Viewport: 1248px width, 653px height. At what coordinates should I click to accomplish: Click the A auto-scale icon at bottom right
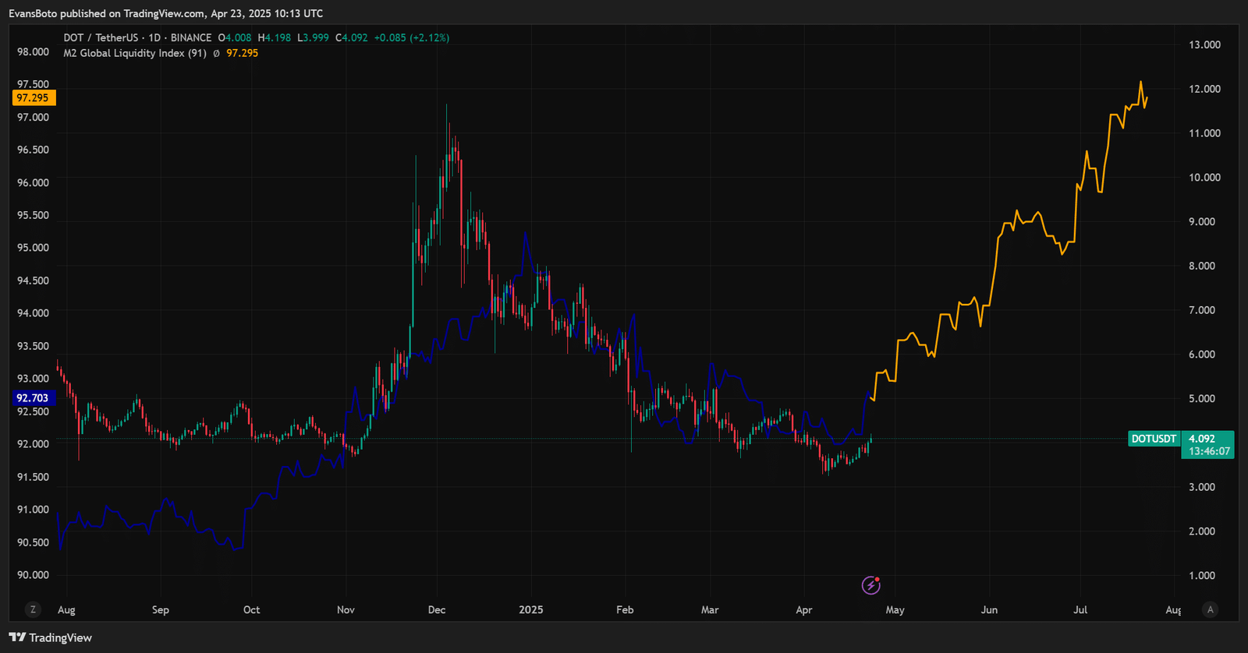click(1210, 609)
